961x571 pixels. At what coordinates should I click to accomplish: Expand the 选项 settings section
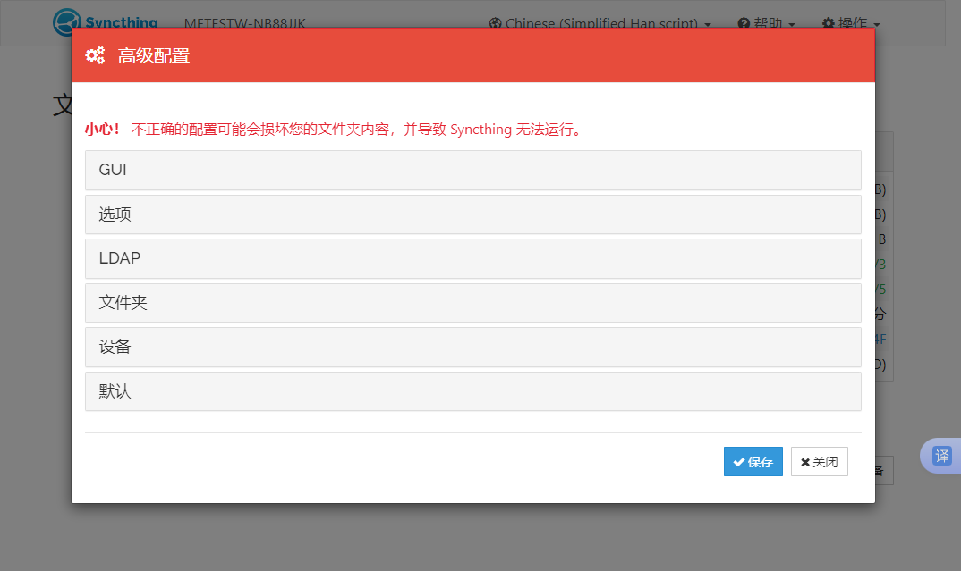click(472, 214)
